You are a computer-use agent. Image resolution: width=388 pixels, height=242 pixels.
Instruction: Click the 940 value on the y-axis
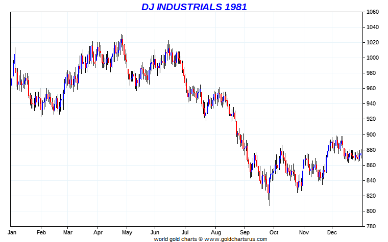[371, 104]
